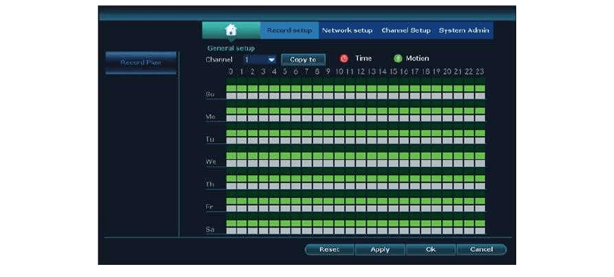
Task: Toggle Saturday's green cell under hour 22
Action: (469, 223)
